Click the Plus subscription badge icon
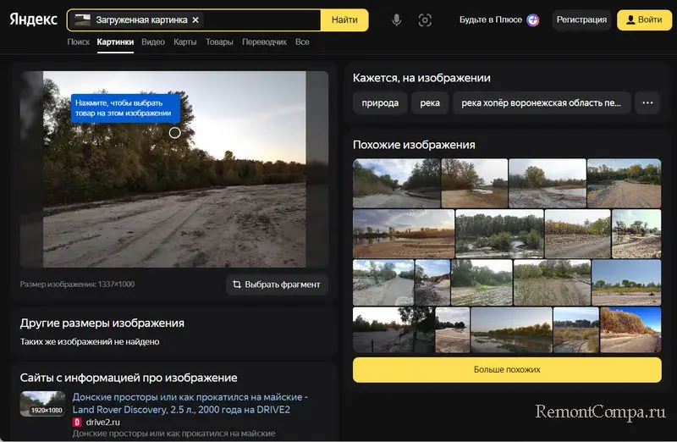 click(x=532, y=19)
